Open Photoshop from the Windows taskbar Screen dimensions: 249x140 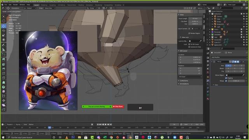point(73,137)
